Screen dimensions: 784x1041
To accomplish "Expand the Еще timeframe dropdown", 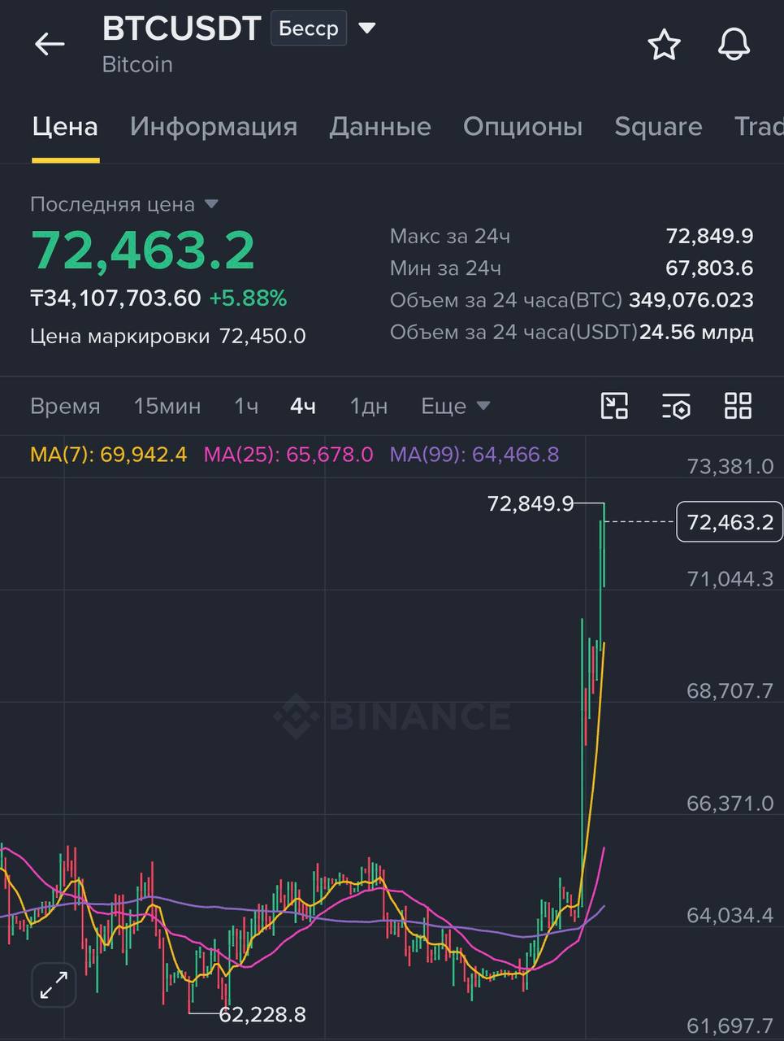I will pyautogui.click(x=455, y=406).
